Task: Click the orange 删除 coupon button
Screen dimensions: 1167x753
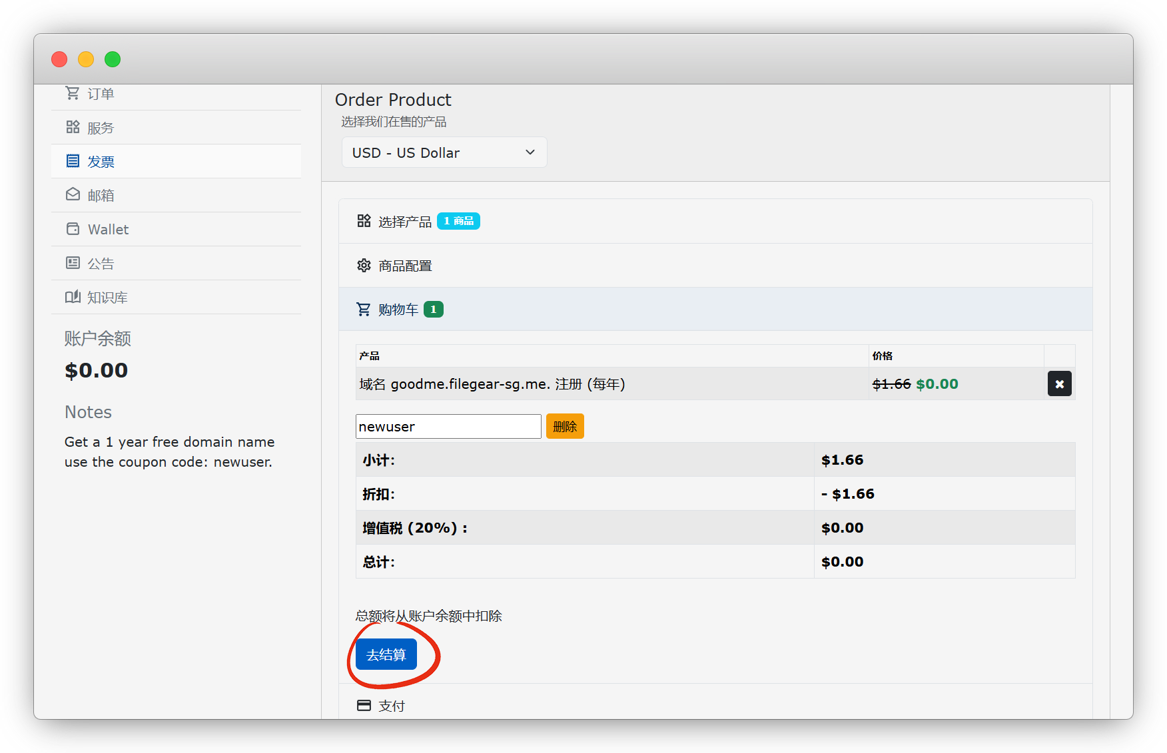Action: point(565,427)
